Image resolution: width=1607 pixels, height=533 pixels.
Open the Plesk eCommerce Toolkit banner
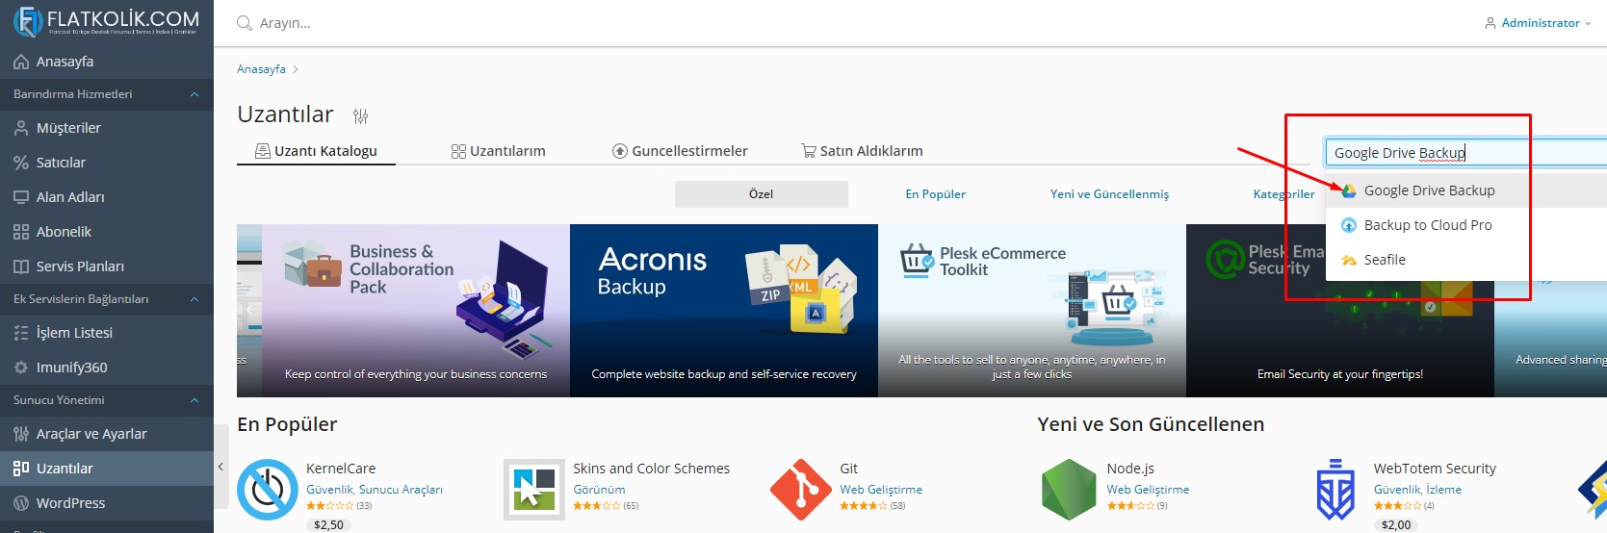1032,311
